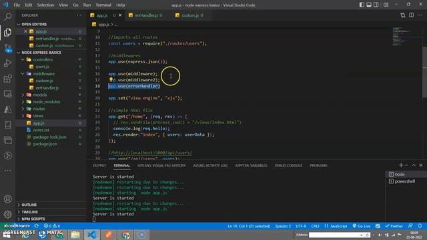Click the Prettier status bar item
This screenshot has width=427, height=240.
(x=394, y=226)
